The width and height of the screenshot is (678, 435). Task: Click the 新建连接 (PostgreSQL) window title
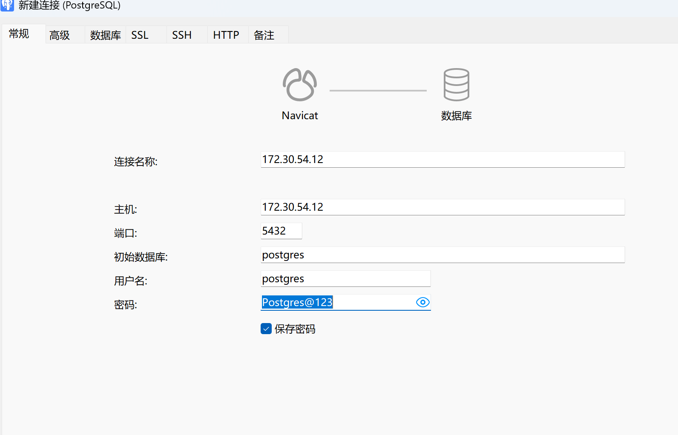coord(69,6)
